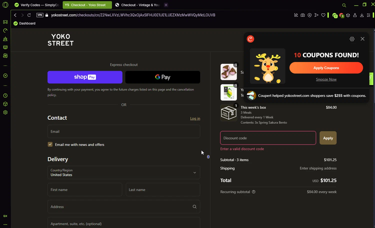Uncheck Email me with news and offers
Image resolution: width=375 pixels, height=228 pixels.
click(50, 144)
